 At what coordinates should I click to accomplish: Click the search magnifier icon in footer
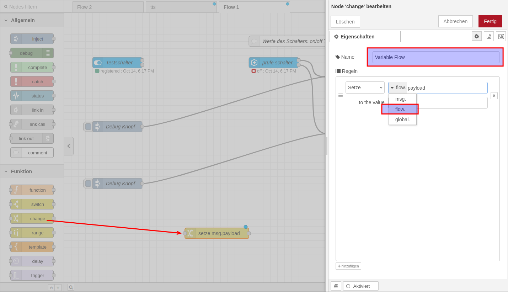tap(71, 287)
